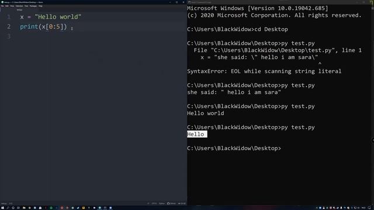Click the SyntaxError message in Command Prompt
The image size is (374, 210).
pos(264,71)
